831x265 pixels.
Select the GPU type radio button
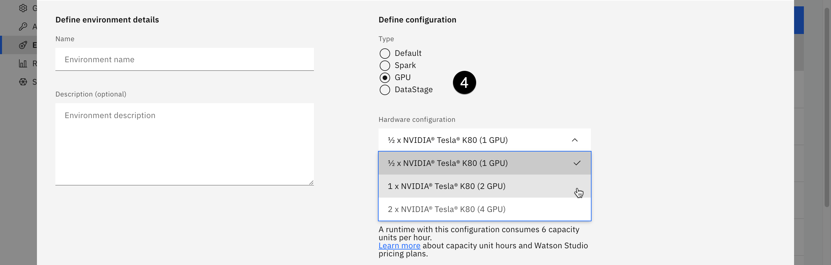tap(385, 77)
